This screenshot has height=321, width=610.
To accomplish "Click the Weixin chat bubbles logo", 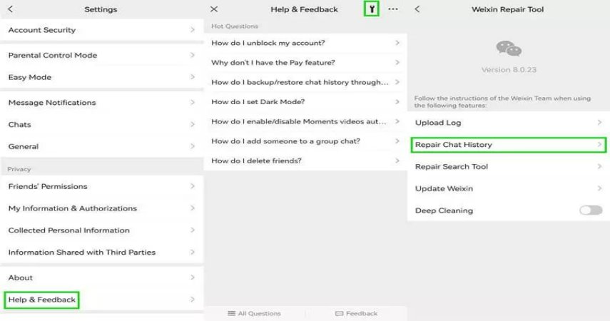I will 509,49.
